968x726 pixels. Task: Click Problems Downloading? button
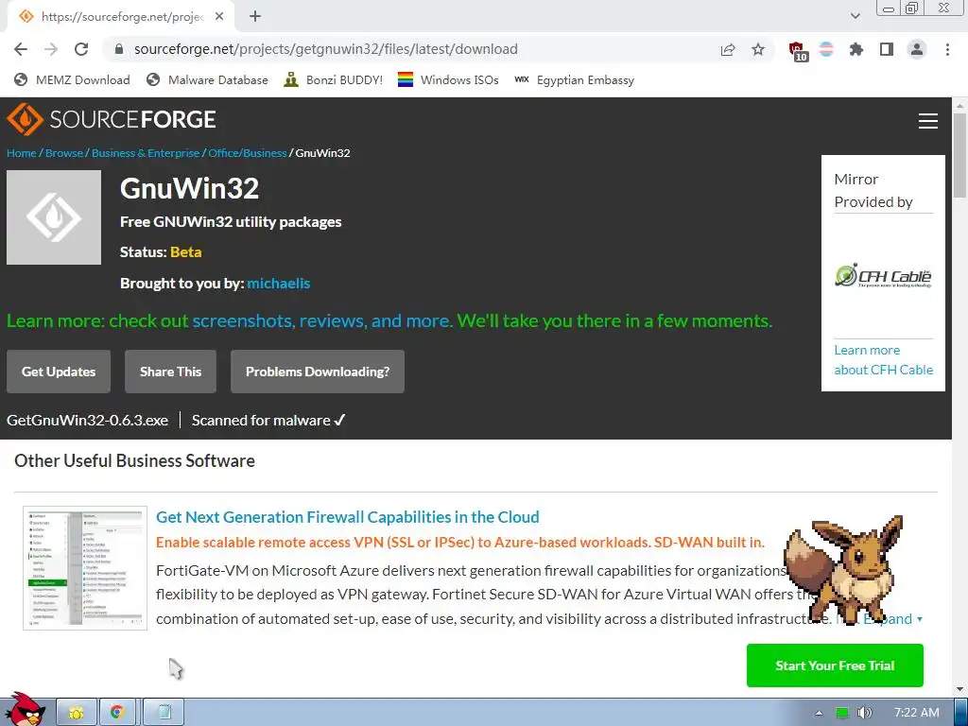[318, 372]
